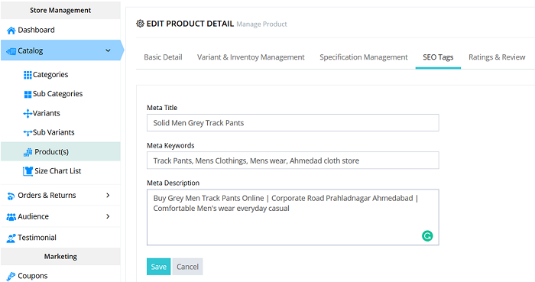Click the Sub Variants icon
The width and height of the screenshot is (535, 282).
click(28, 133)
